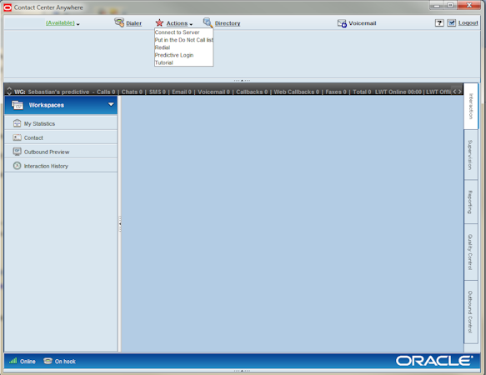Click the Dialer link
This screenshot has width=486, height=375.
133,23
